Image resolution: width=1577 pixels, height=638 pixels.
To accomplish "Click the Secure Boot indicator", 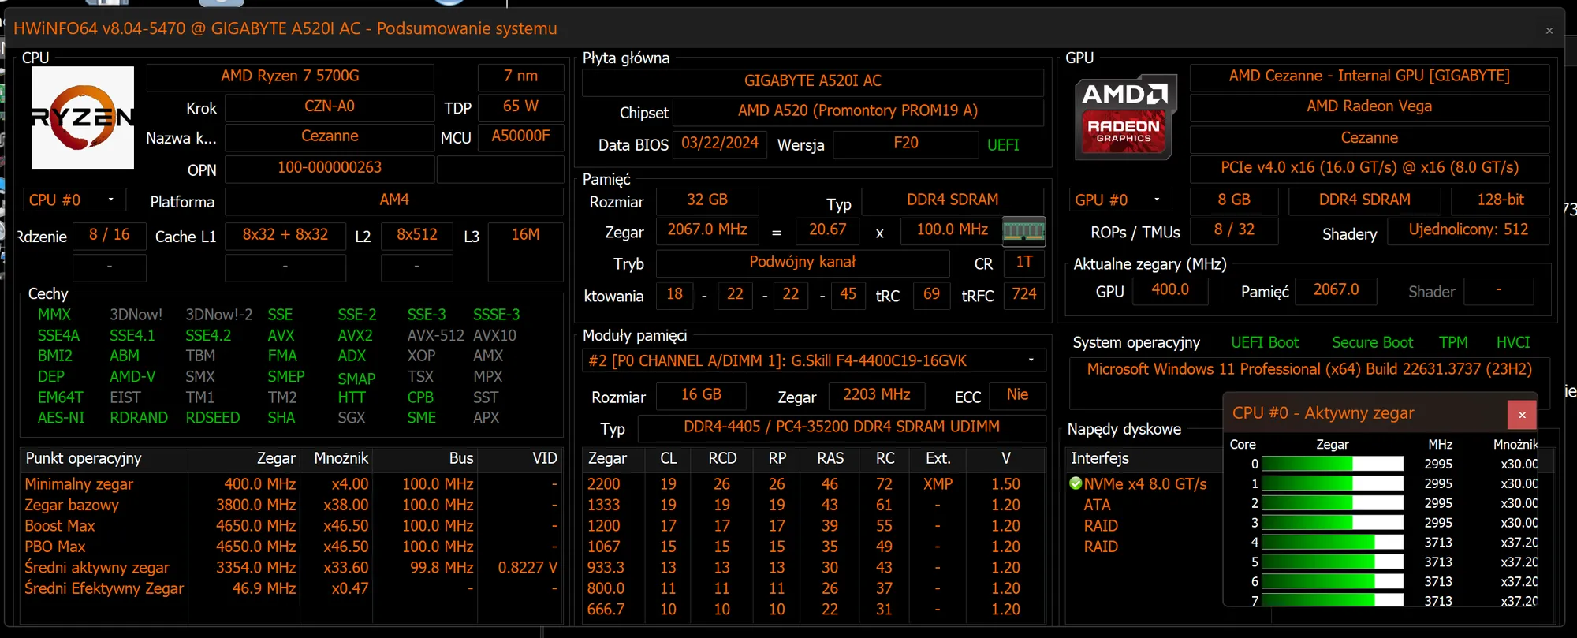I will (1372, 343).
